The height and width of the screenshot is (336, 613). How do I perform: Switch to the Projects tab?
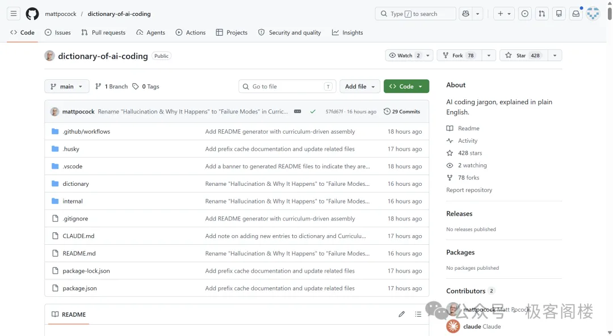point(232,32)
